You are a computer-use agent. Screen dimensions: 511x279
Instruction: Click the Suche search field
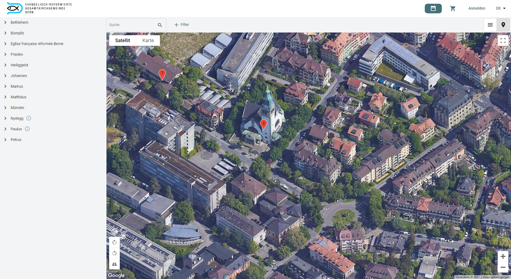tap(132, 25)
